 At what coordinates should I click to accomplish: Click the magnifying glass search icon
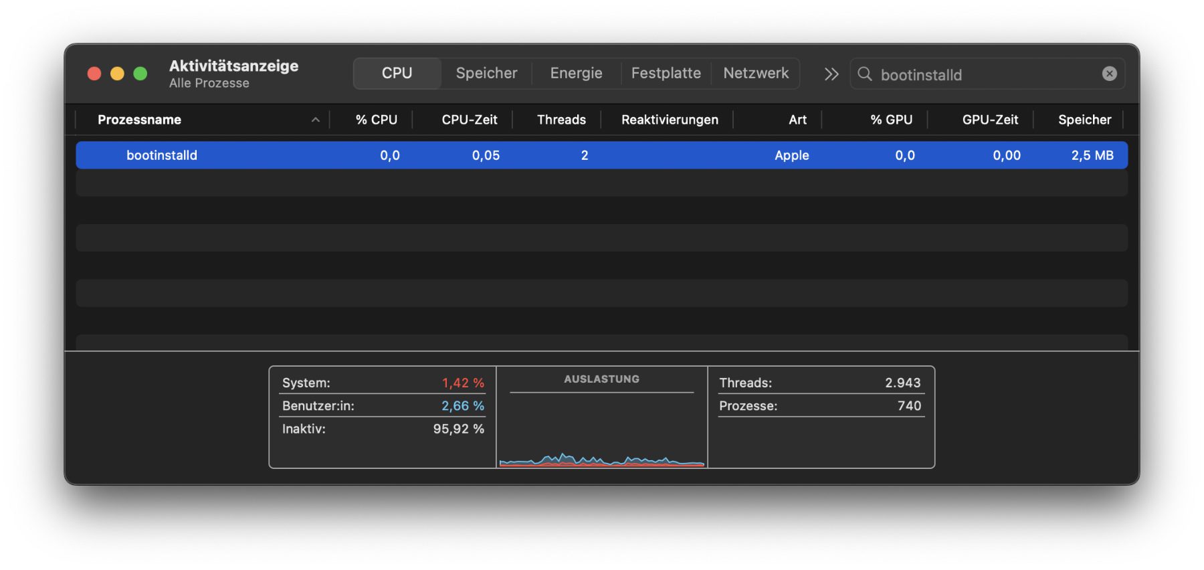(x=865, y=74)
